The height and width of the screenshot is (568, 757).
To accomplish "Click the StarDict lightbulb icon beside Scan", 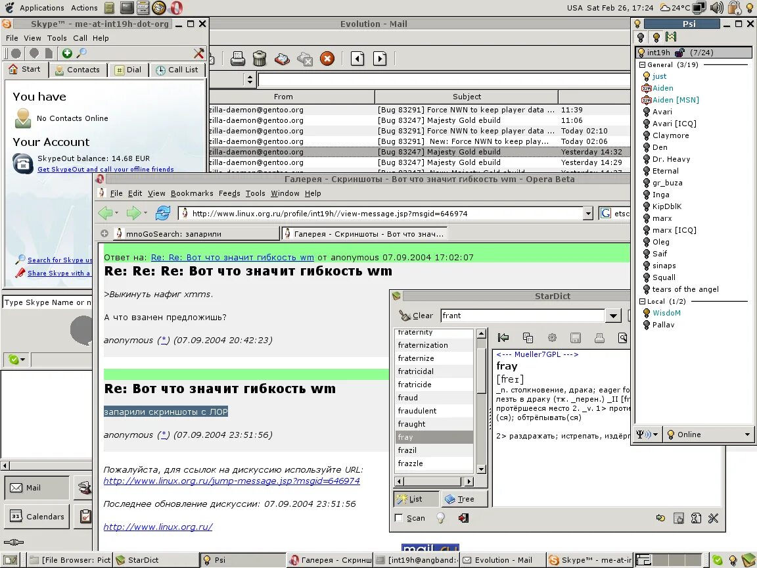I will click(x=440, y=518).
